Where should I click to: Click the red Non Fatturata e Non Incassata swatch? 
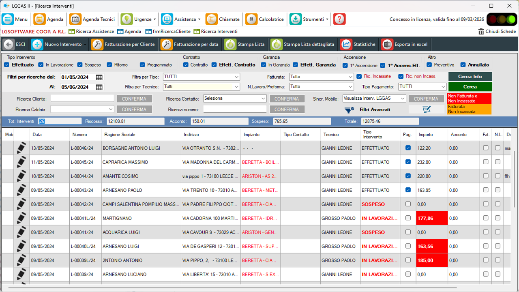tap(469, 99)
